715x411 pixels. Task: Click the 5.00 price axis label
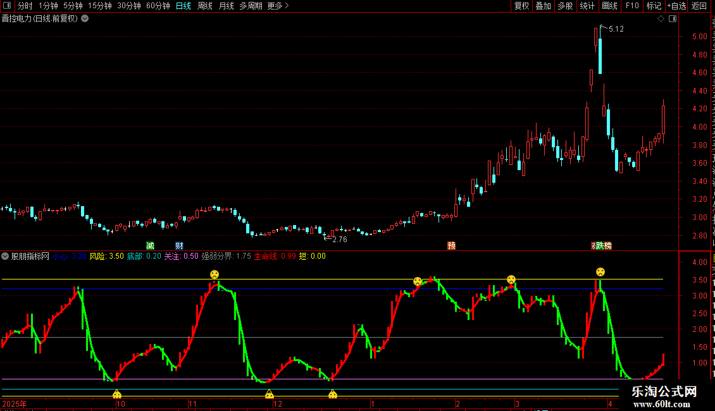tap(699, 37)
